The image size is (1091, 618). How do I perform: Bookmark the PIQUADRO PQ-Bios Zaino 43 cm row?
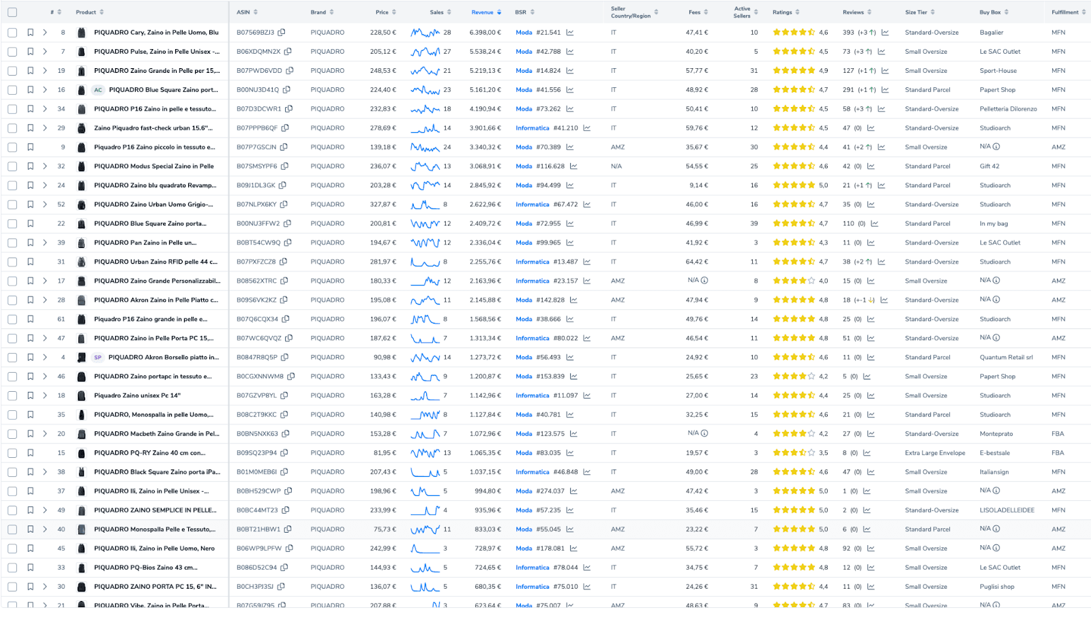pyautogui.click(x=31, y=567)
